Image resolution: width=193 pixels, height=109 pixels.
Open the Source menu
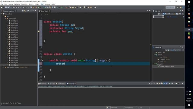coord(11,4)
